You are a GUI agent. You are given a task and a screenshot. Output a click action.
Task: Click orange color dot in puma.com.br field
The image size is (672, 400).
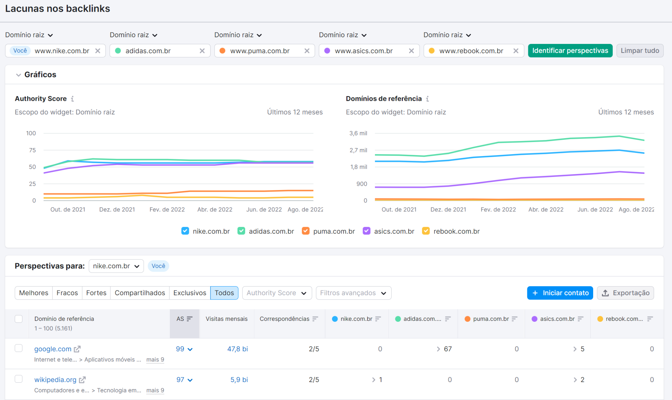223,51
